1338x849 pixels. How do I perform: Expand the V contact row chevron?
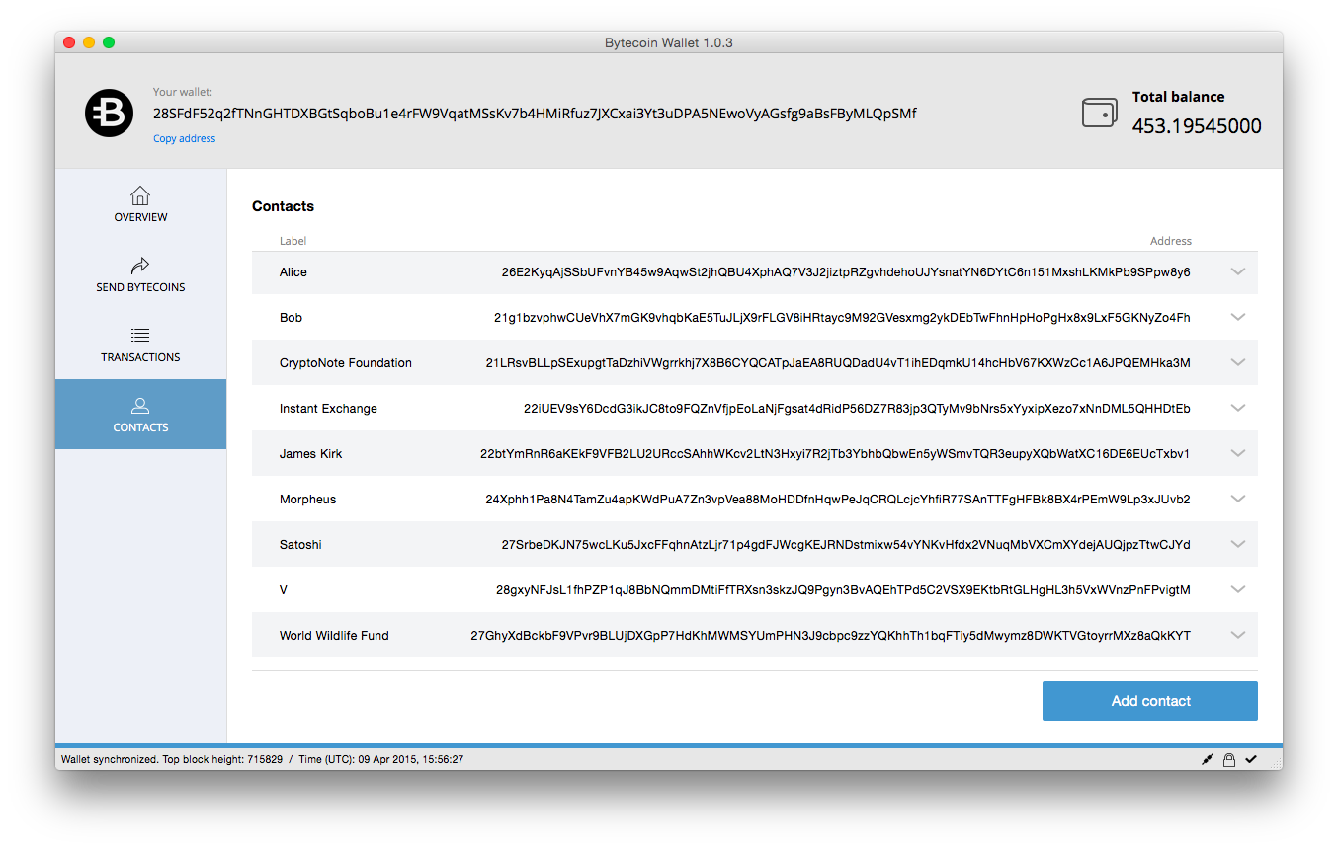coord(1238,589)
